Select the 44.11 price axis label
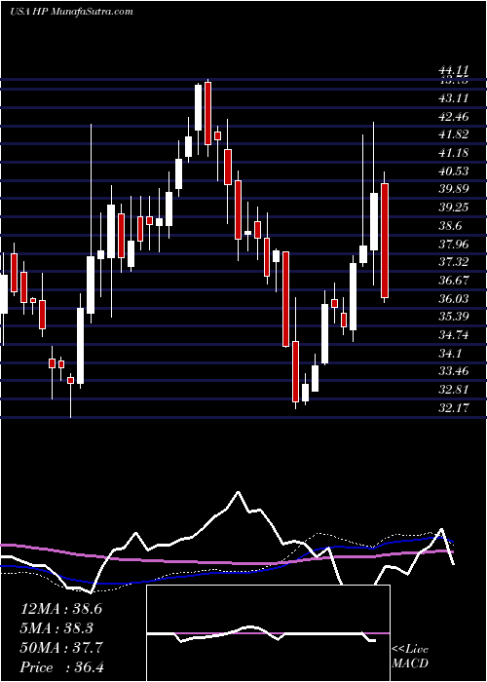The height and width of the screenshot is (682, 487). (x=453, y=69)
